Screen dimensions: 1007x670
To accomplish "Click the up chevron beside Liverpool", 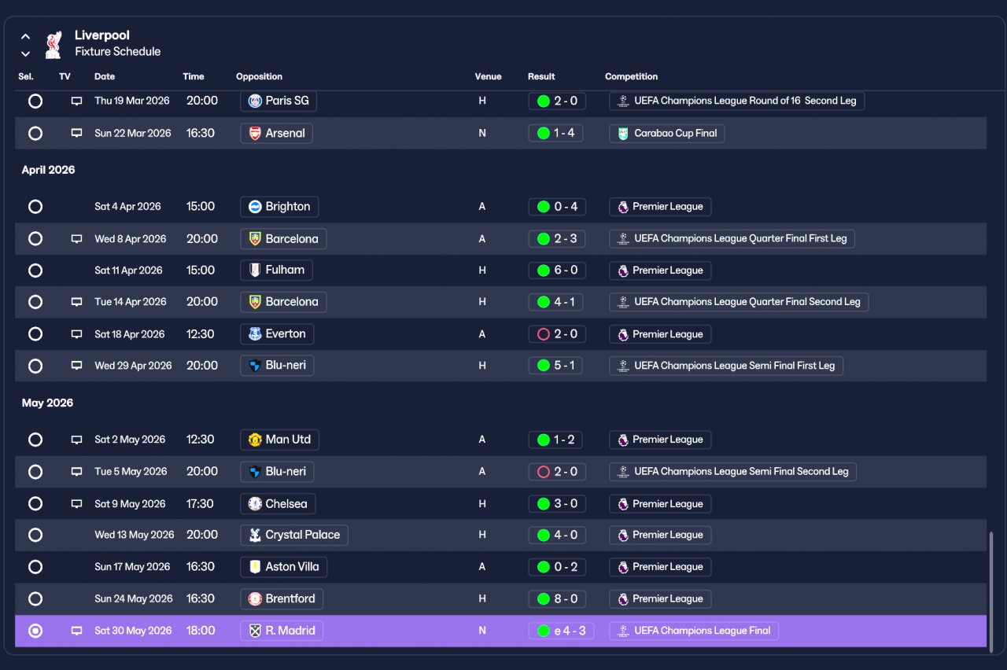I will tap(25, 36).
